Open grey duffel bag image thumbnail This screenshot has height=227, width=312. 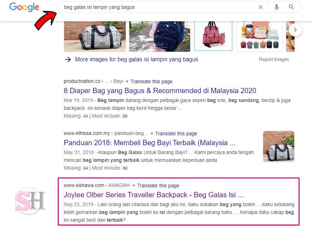click(95, 36)
